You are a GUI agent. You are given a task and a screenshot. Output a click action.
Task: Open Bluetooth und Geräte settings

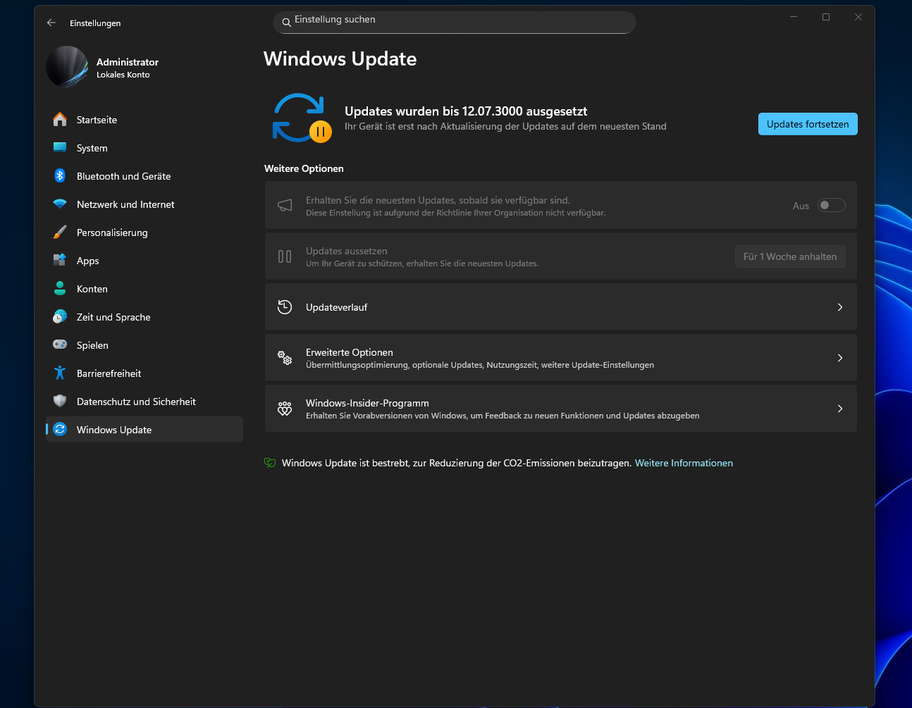[144, 176]
